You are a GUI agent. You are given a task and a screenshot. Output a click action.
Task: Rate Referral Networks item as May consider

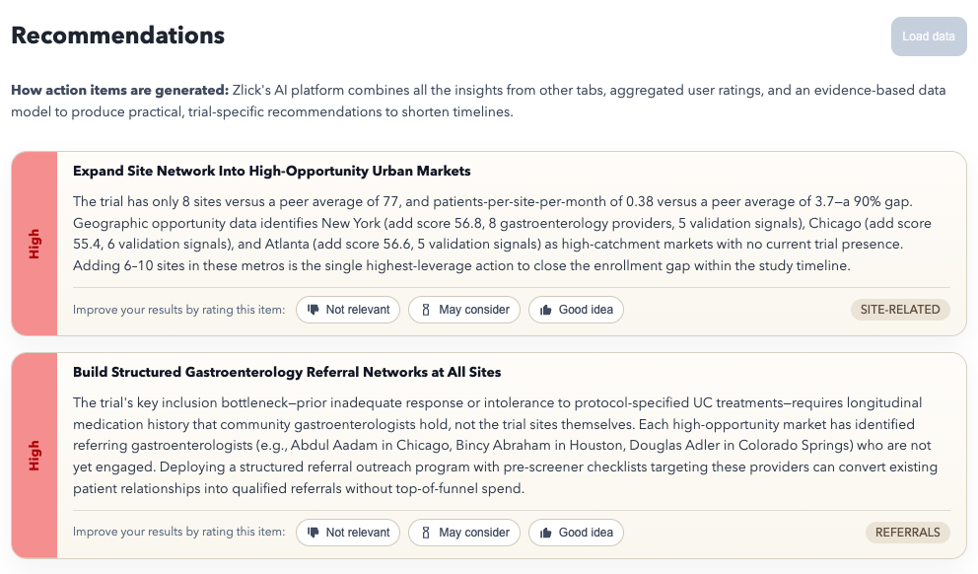[x=464, y=533]
